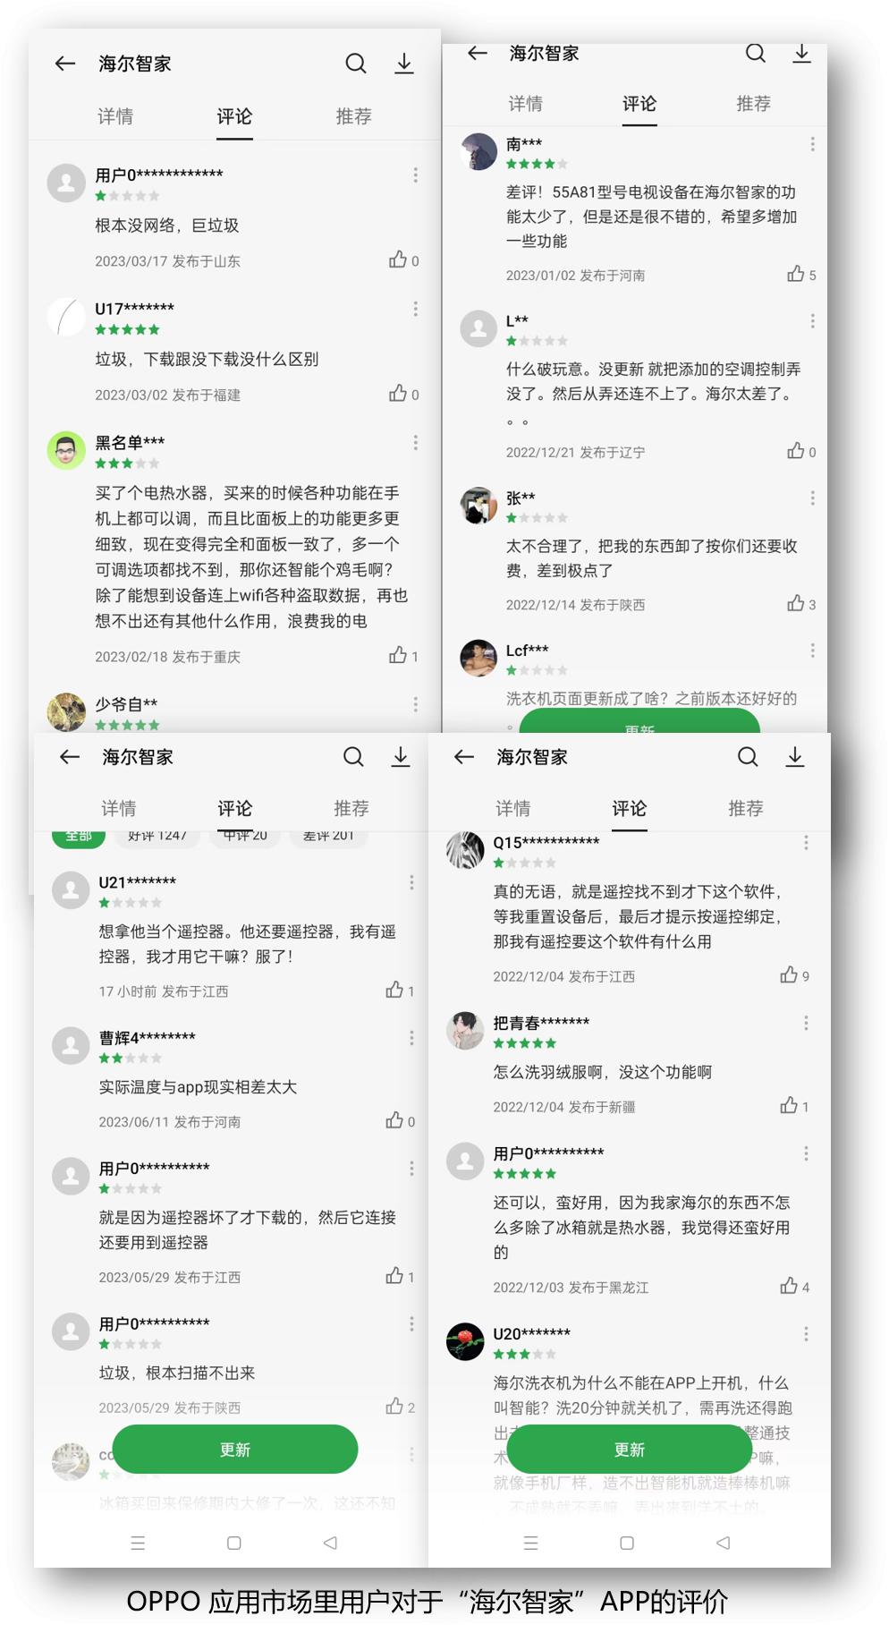The image size is (889, 1633).
Task: Switch to 详情 tab in top-left panel
Action: [x=115, y=116]
